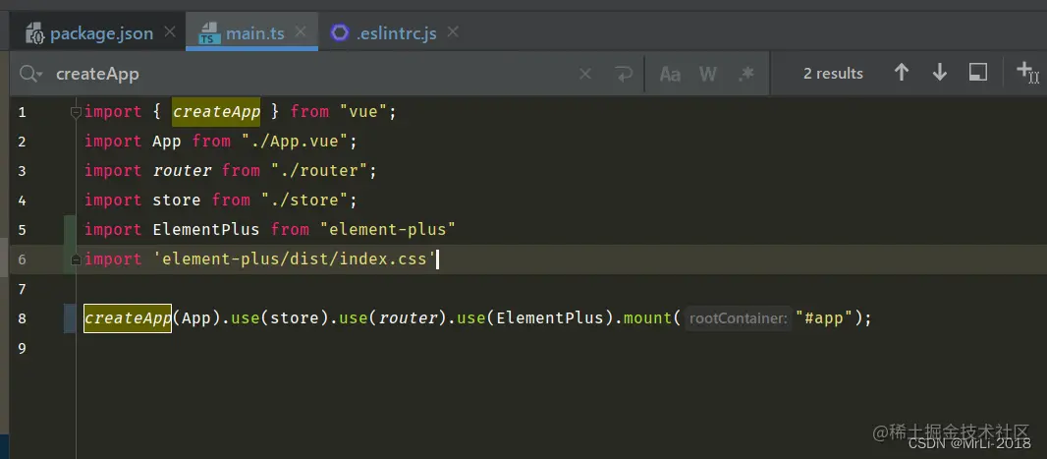Click mount method call on line 8
The height and width of the screenshot is (459, 1047).
pyautogui.click(x=647, y=318)
